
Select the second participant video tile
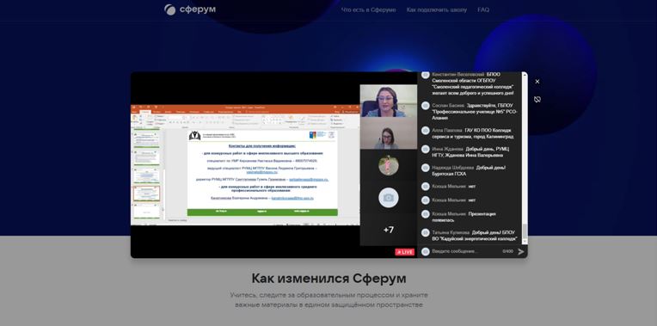coord(389,133)
